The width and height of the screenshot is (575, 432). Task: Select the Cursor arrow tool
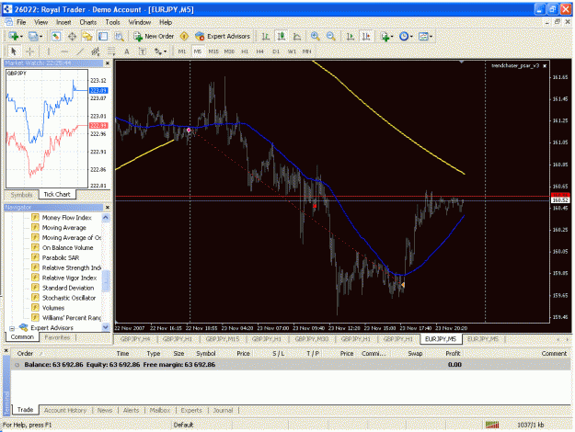(x=14, y=51)
